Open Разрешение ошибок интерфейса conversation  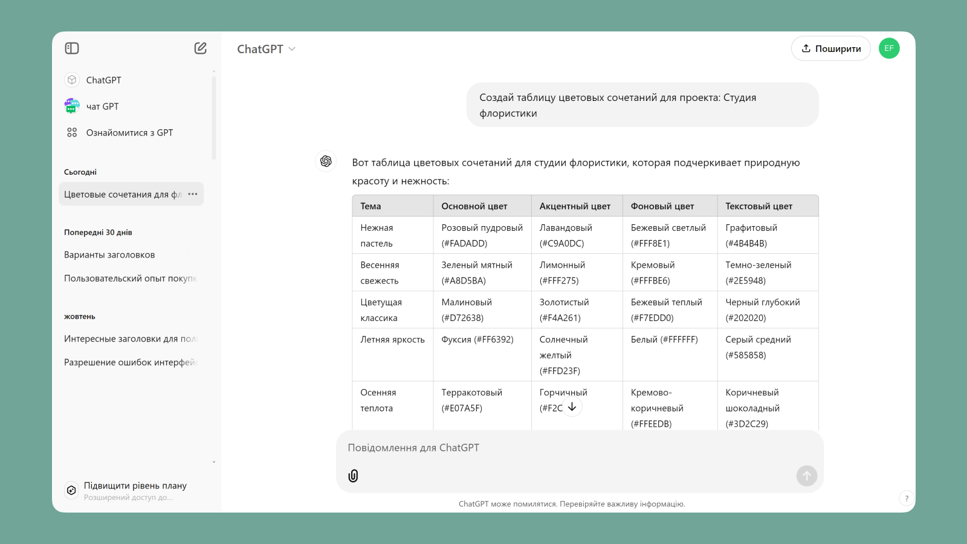click(x=130, y=363)
